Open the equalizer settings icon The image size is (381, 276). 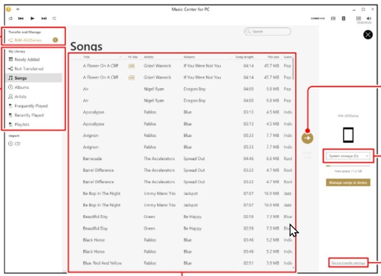click(x=333, y=18)
